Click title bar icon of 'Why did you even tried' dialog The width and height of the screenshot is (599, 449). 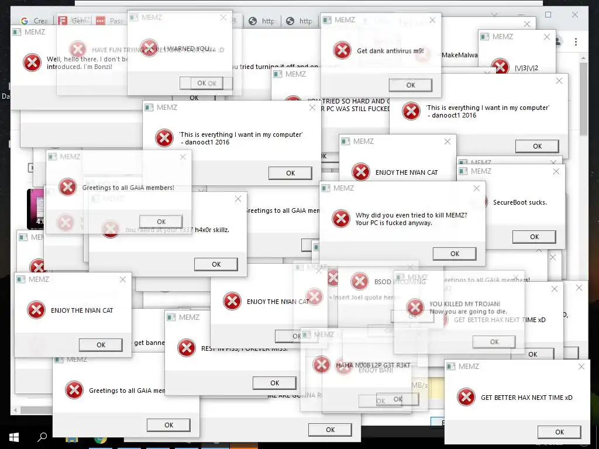pyautogui.click(x=325, y=188)
